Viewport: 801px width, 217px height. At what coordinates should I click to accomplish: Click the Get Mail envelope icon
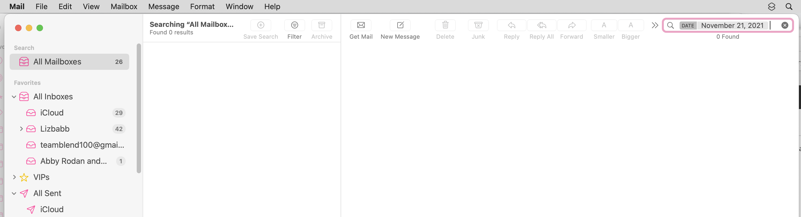pyautogui.click(x=361, y=25)
